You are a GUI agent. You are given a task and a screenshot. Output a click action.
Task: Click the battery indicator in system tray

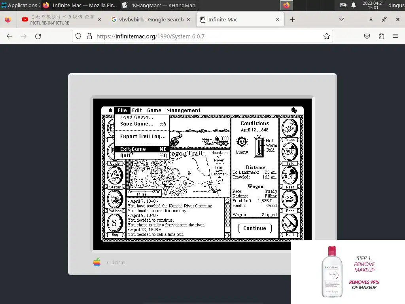pyautogui.click(x=343, y=5)
